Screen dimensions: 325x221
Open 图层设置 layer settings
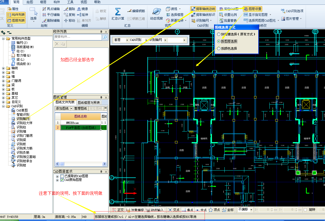coord(252,9)
